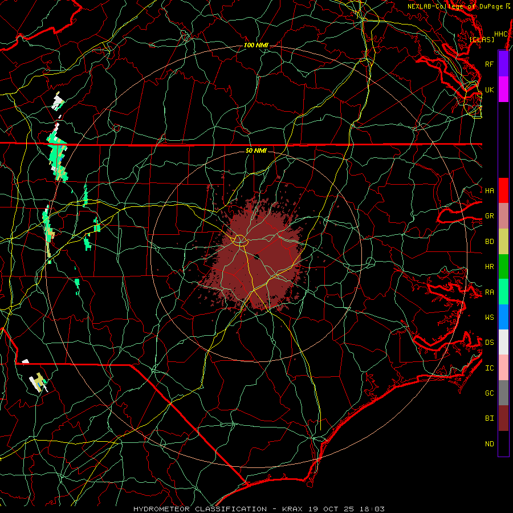
Task: Click the GR pink legend swatch
Action: [x=503, y=215]
